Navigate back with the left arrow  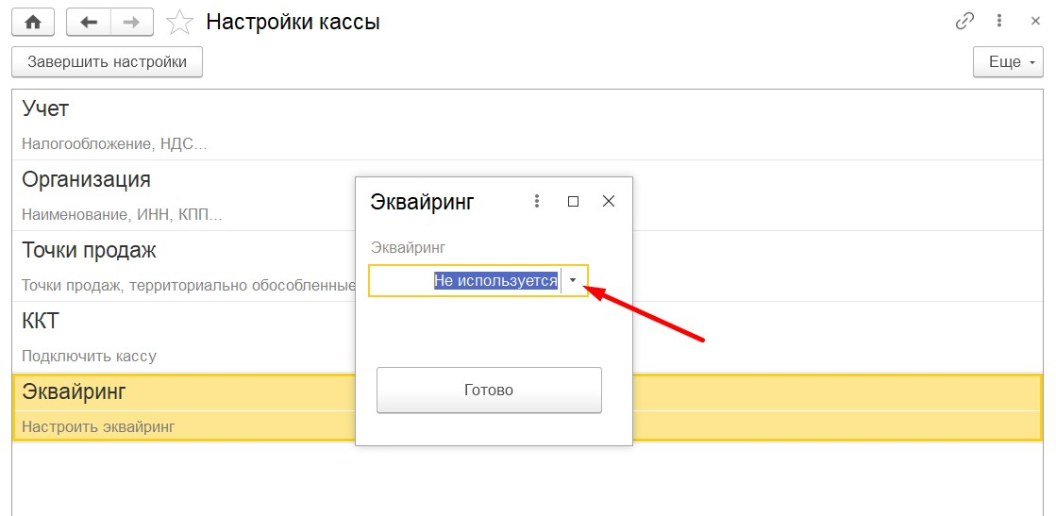(x=88, y=23)
